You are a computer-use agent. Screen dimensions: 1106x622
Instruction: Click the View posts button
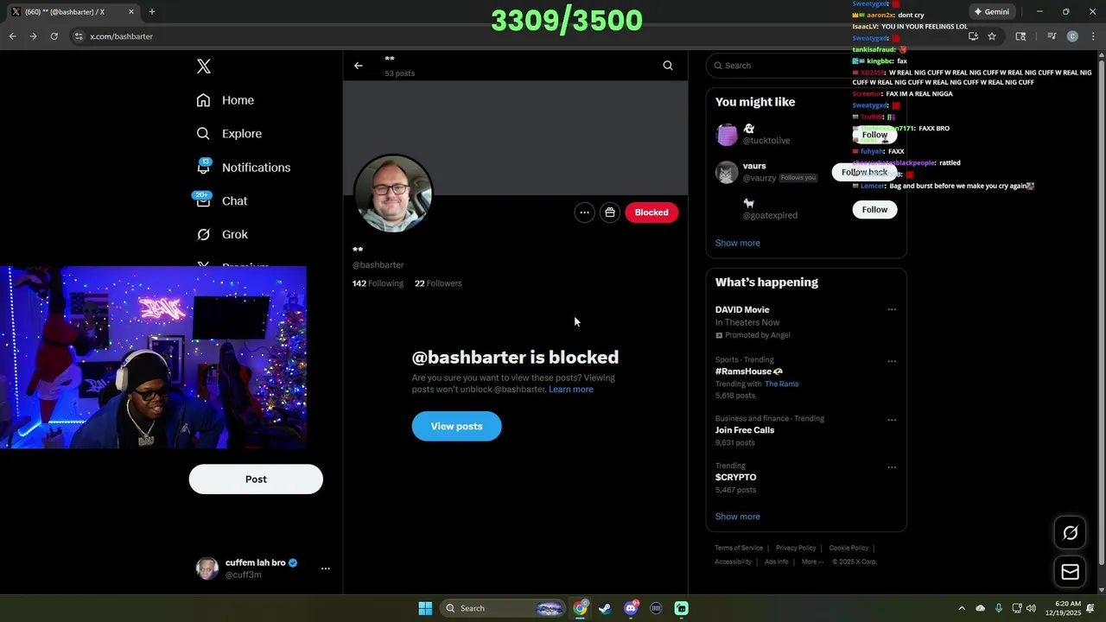pyautogui.click(x=456, y=426)
